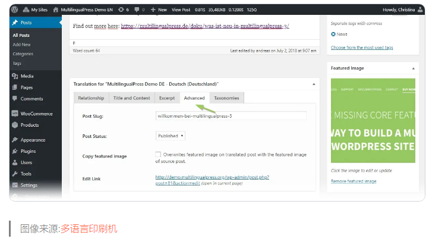Click Choose from the most used tags

point(362,48)
